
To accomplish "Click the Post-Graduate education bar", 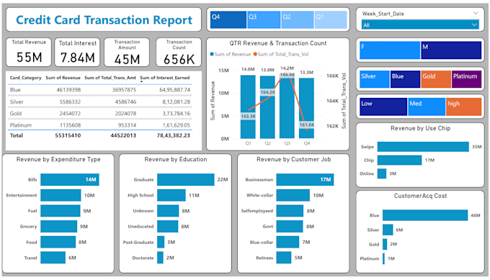I will point(161,243).
